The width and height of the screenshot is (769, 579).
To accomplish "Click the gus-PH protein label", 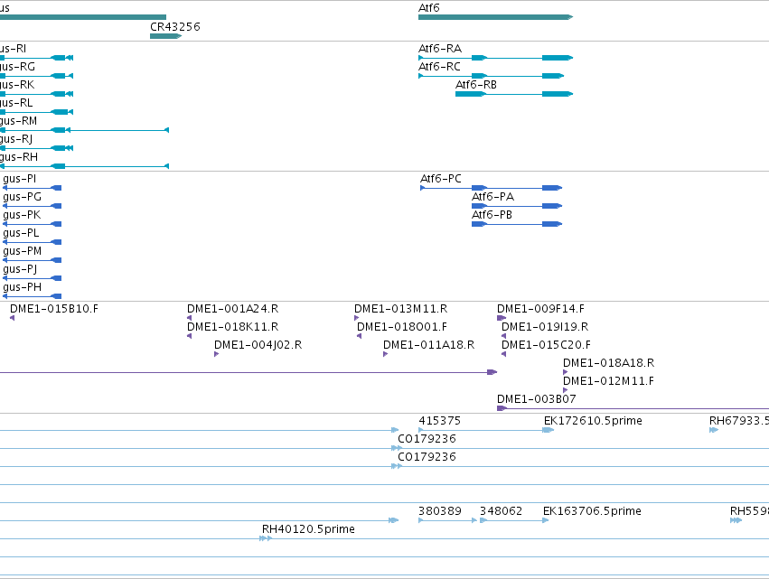I will (22, 287).
